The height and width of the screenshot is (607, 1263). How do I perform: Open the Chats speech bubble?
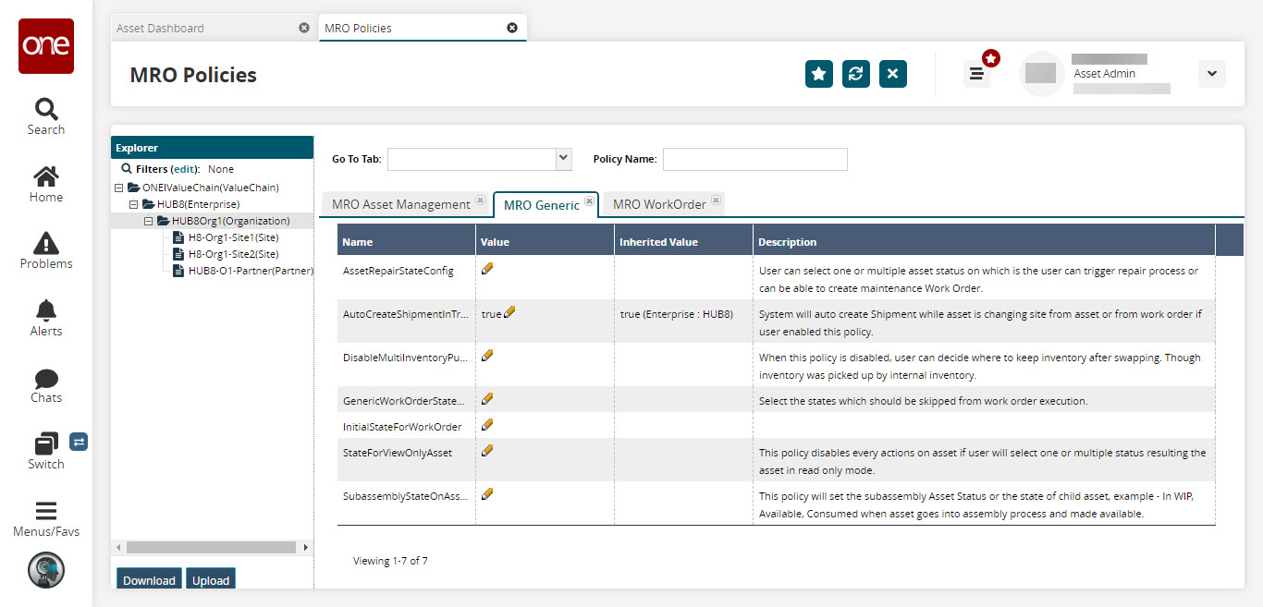[45, 379]
